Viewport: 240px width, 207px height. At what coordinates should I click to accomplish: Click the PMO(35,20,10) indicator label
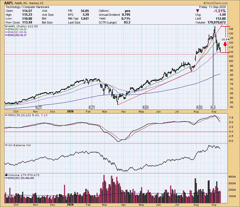[19, 115]
